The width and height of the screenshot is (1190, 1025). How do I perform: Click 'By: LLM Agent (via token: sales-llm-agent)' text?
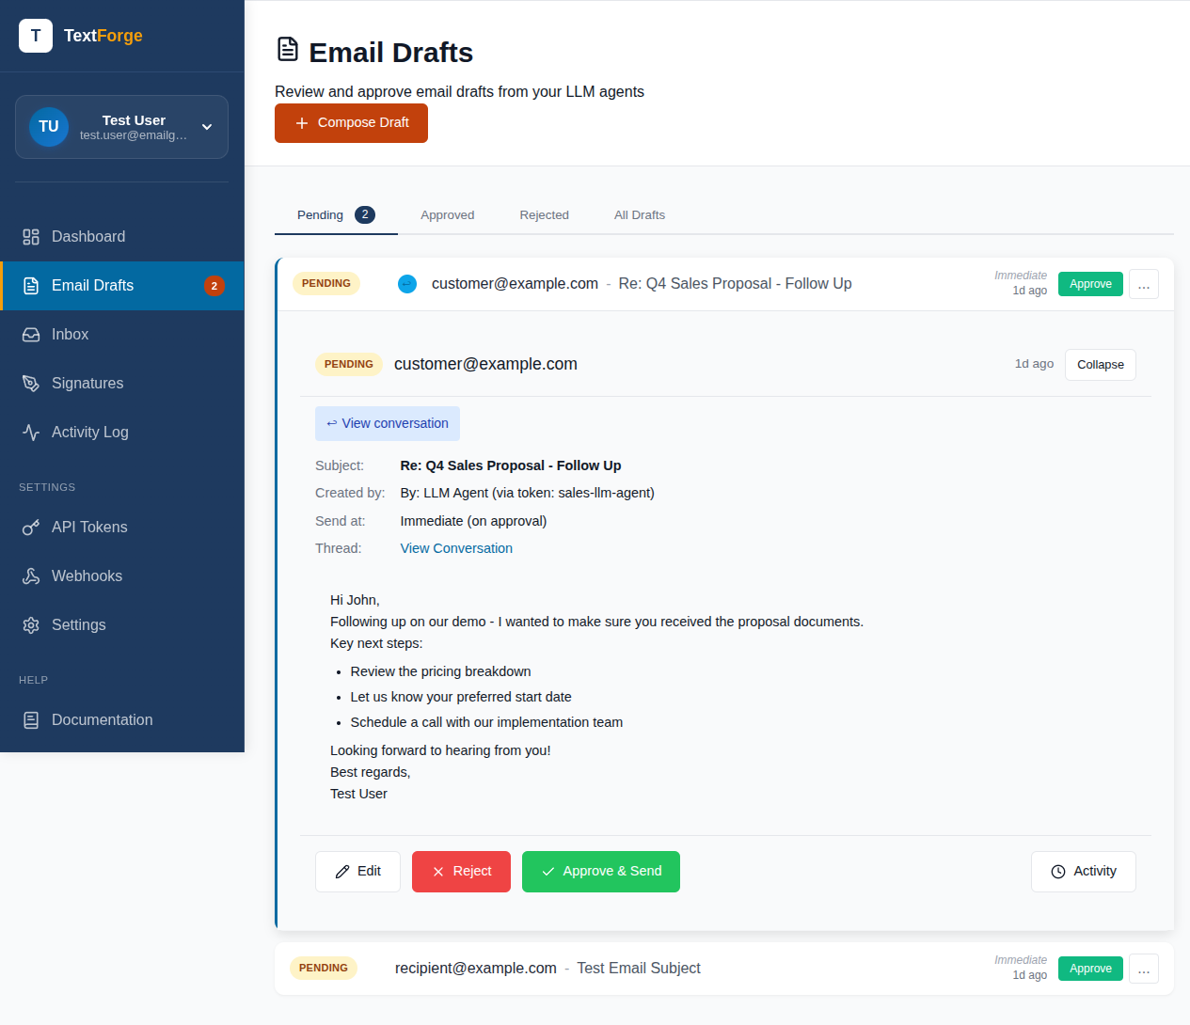(527, 493)
